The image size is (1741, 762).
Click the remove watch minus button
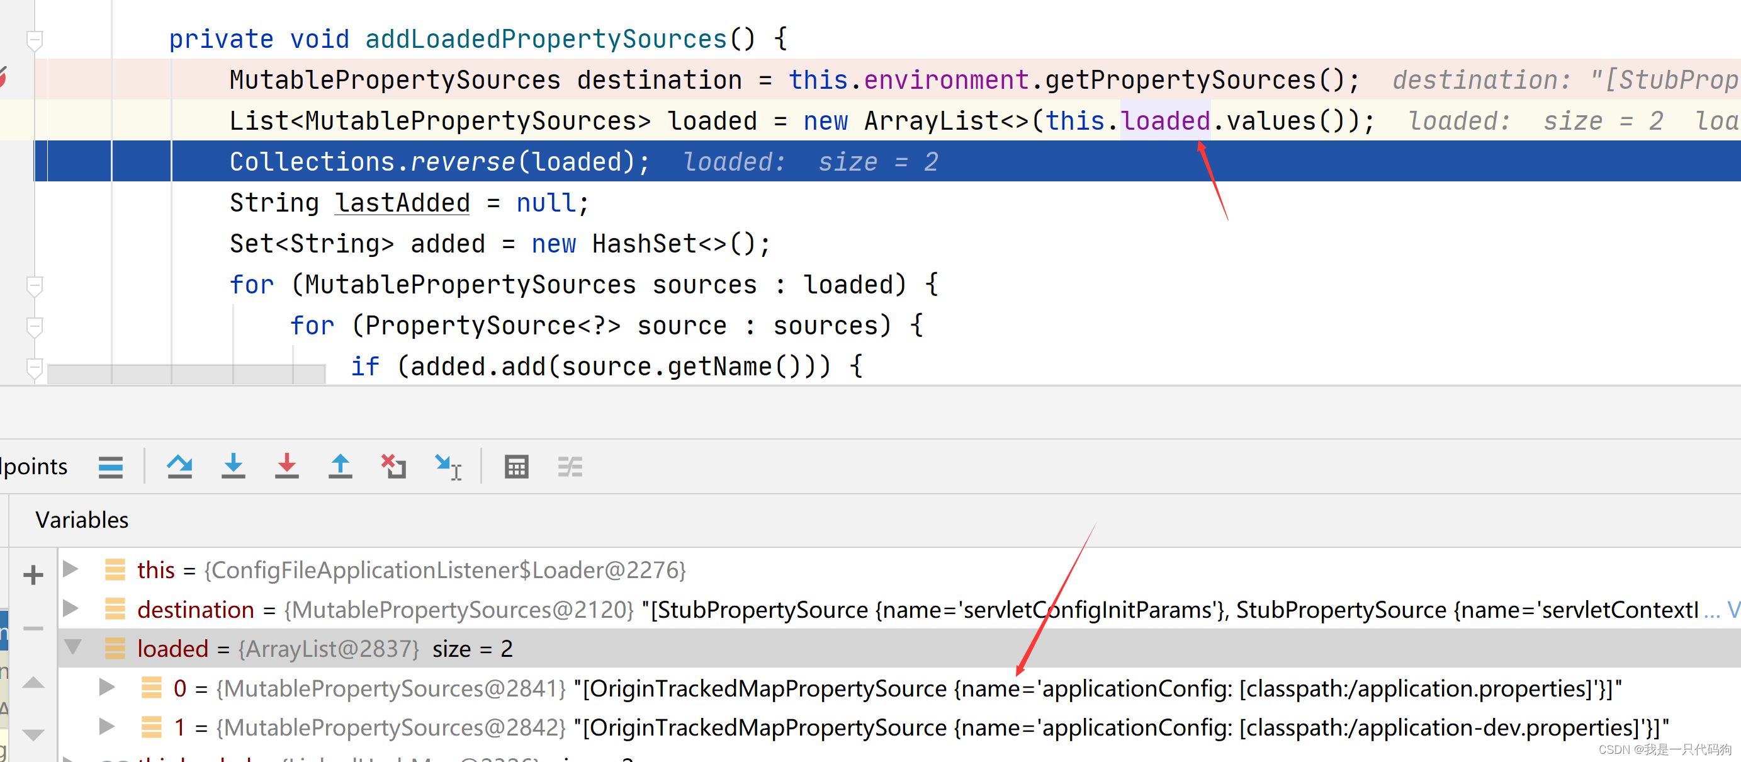(x=33, y=628)
